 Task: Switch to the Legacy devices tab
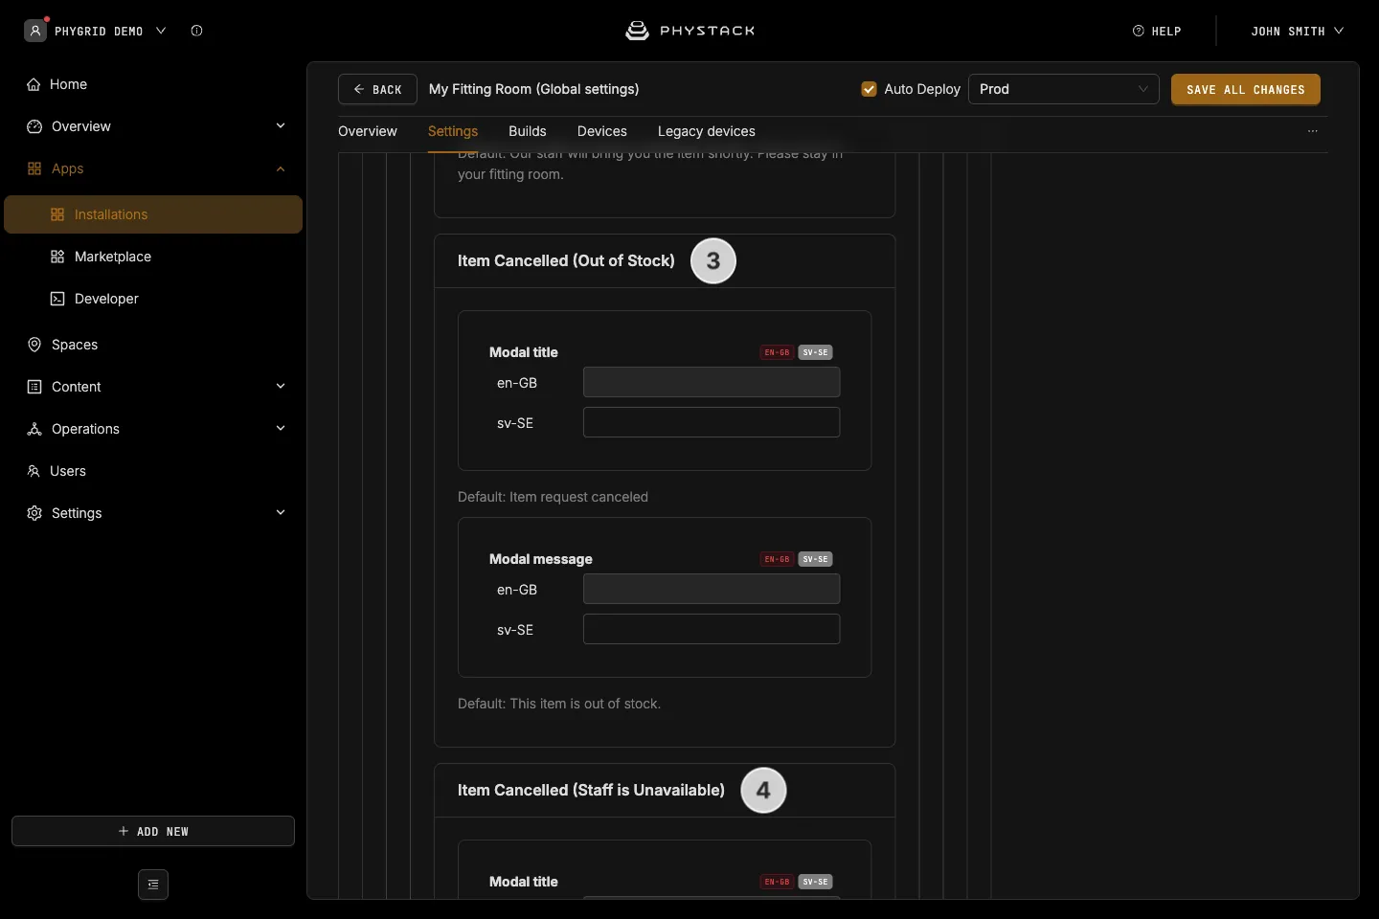pyautogui.click(x=707, y=131)
